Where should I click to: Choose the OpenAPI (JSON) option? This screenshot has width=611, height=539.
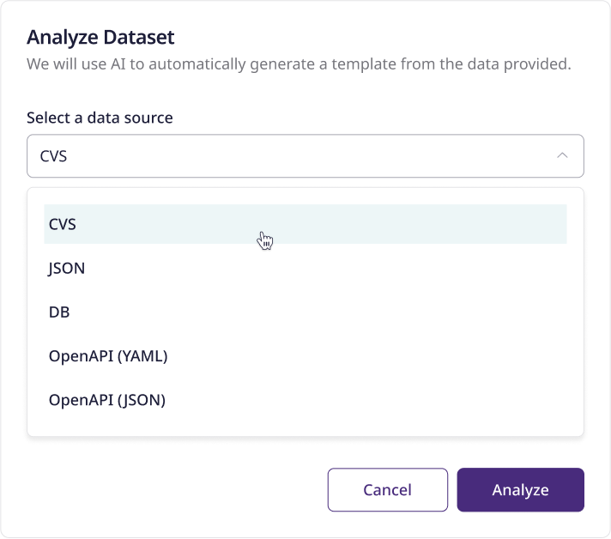(305, 400)
